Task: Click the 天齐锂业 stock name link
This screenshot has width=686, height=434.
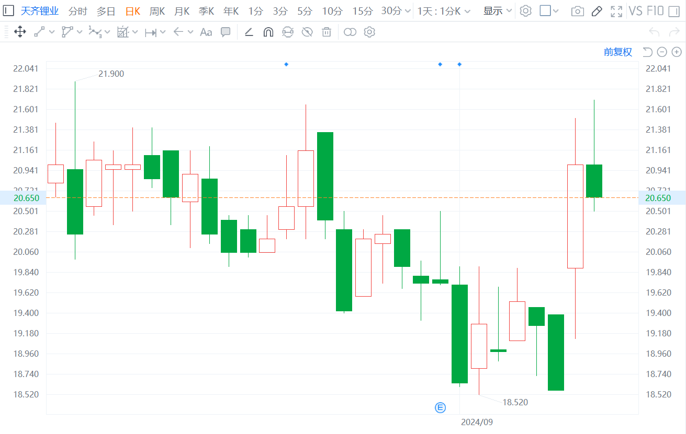Action: pyautogui.click(x=40, y=11)
